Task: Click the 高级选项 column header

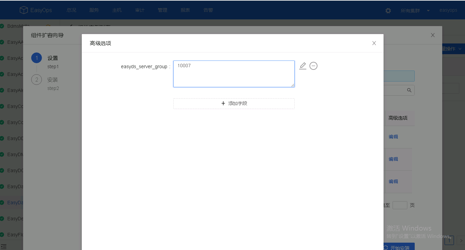Action: [398, 118]
